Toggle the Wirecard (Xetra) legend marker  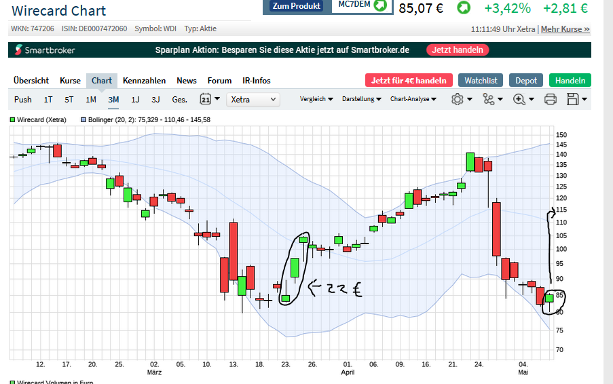click(x=12, y=120)
